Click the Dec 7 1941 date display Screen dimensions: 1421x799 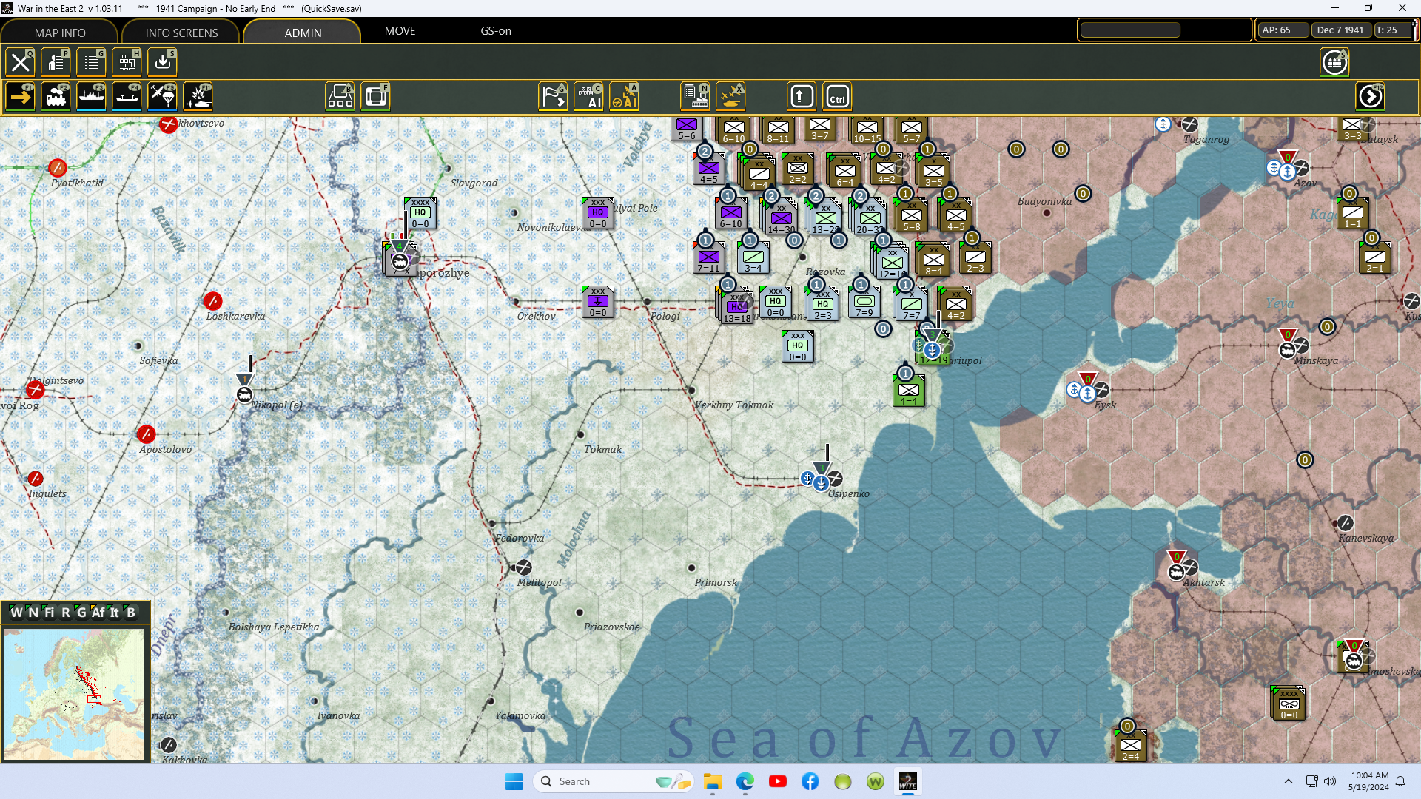tap(1340, 30)
